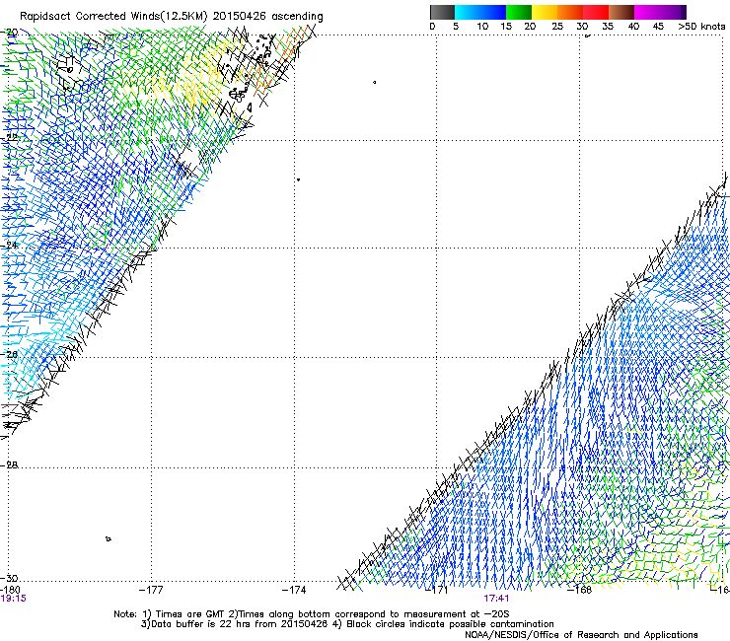Click the '-28' latitude axis label
The width and height of the screenshot is (730, 641).
point(10,464)
